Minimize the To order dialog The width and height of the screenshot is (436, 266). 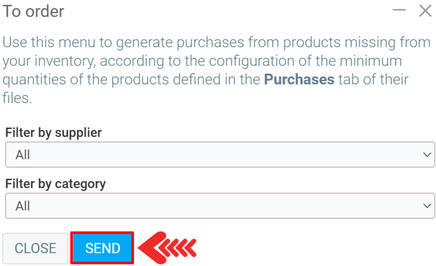(399, 10)
